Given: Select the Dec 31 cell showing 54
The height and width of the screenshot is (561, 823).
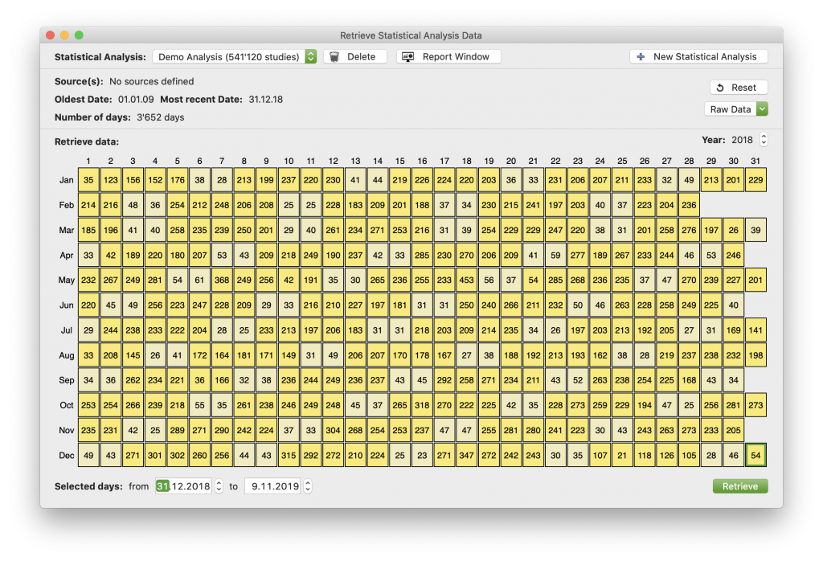Looking at the screenshot, I should point(755,455).
